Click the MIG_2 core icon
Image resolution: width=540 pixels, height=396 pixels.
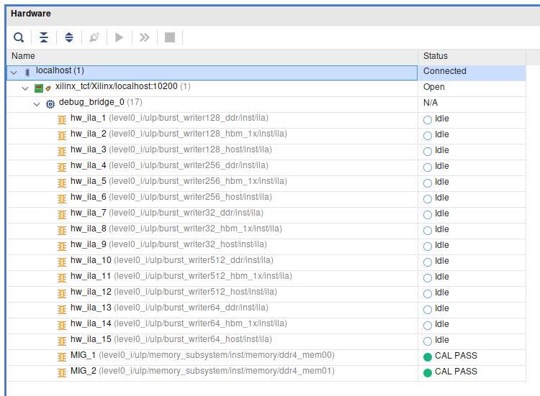62,373
